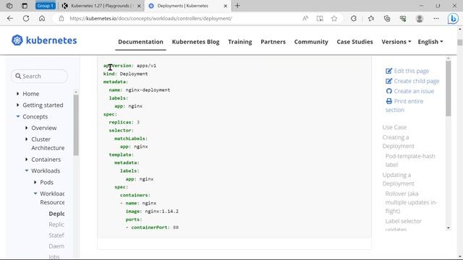
Task: Open Browser essentials heart icon
Action: click(403, 18)
